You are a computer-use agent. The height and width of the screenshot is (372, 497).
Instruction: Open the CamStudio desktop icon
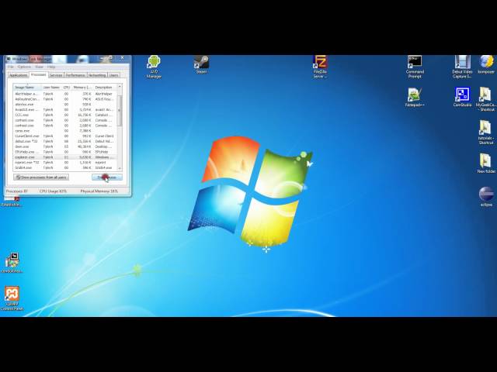[x=462, y=97]
